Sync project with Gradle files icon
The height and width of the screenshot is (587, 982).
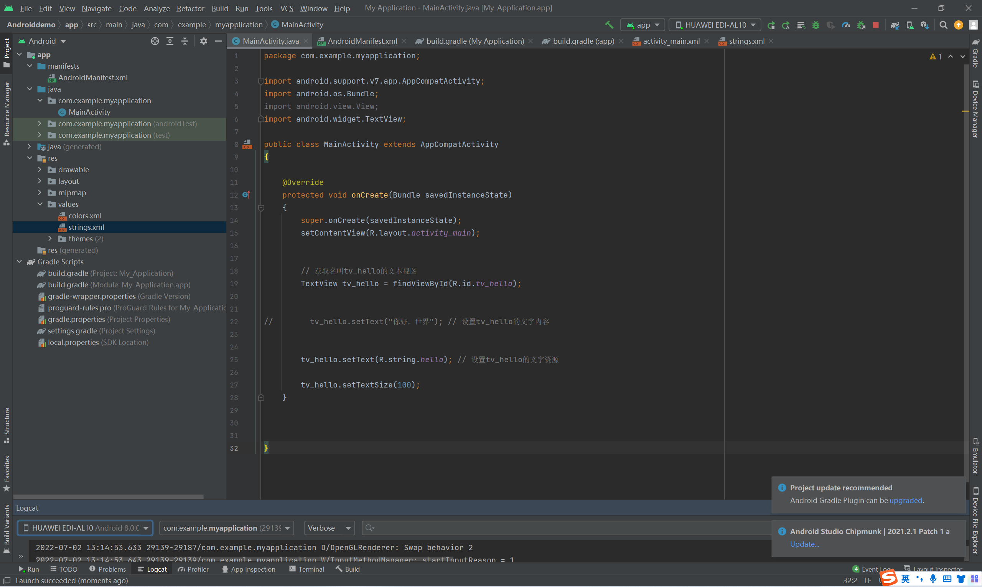[895, 25]
